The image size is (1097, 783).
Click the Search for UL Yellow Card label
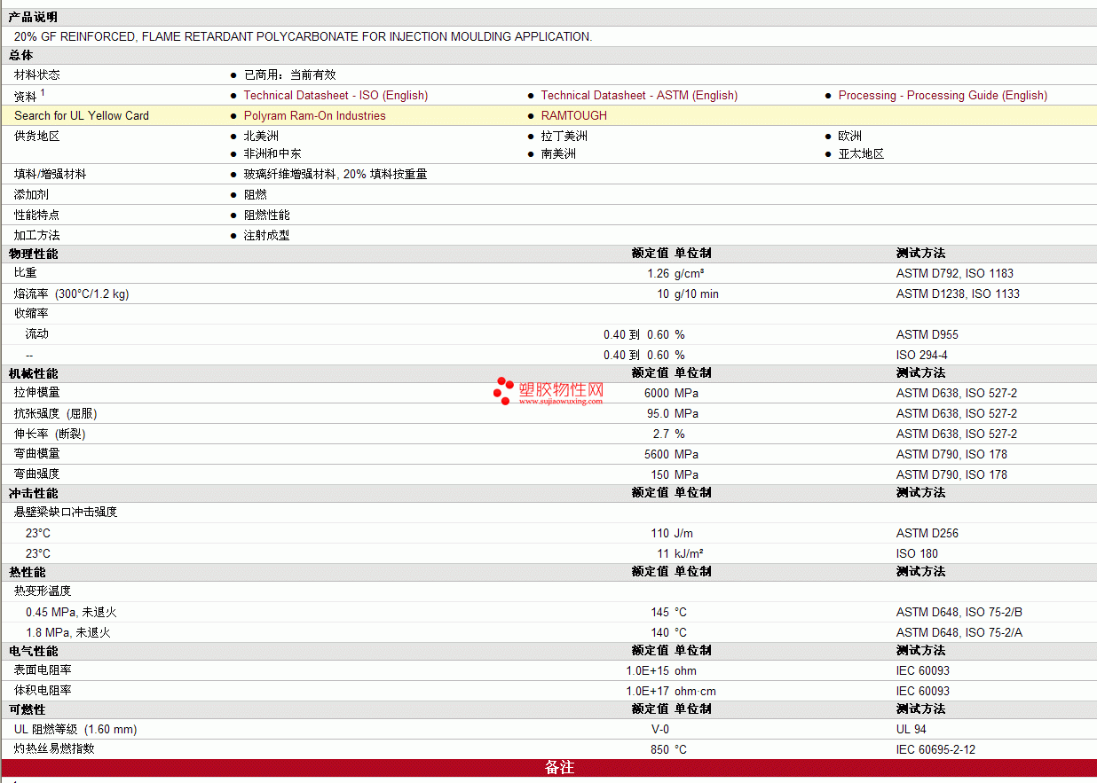coord(82,116)
